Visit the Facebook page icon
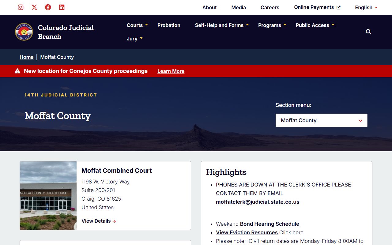This screenshot has width=392, height=245. (48, 7)
